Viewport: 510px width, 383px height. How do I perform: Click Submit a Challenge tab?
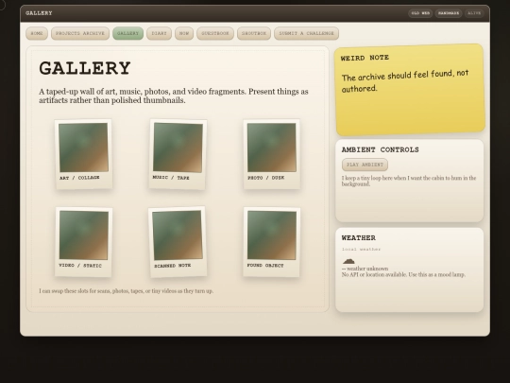[306, 33]
